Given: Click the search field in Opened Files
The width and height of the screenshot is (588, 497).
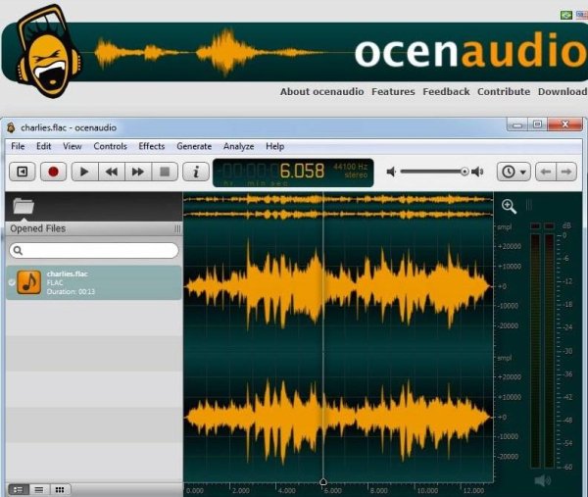Looking at the screenshot, I should (94, 250).
